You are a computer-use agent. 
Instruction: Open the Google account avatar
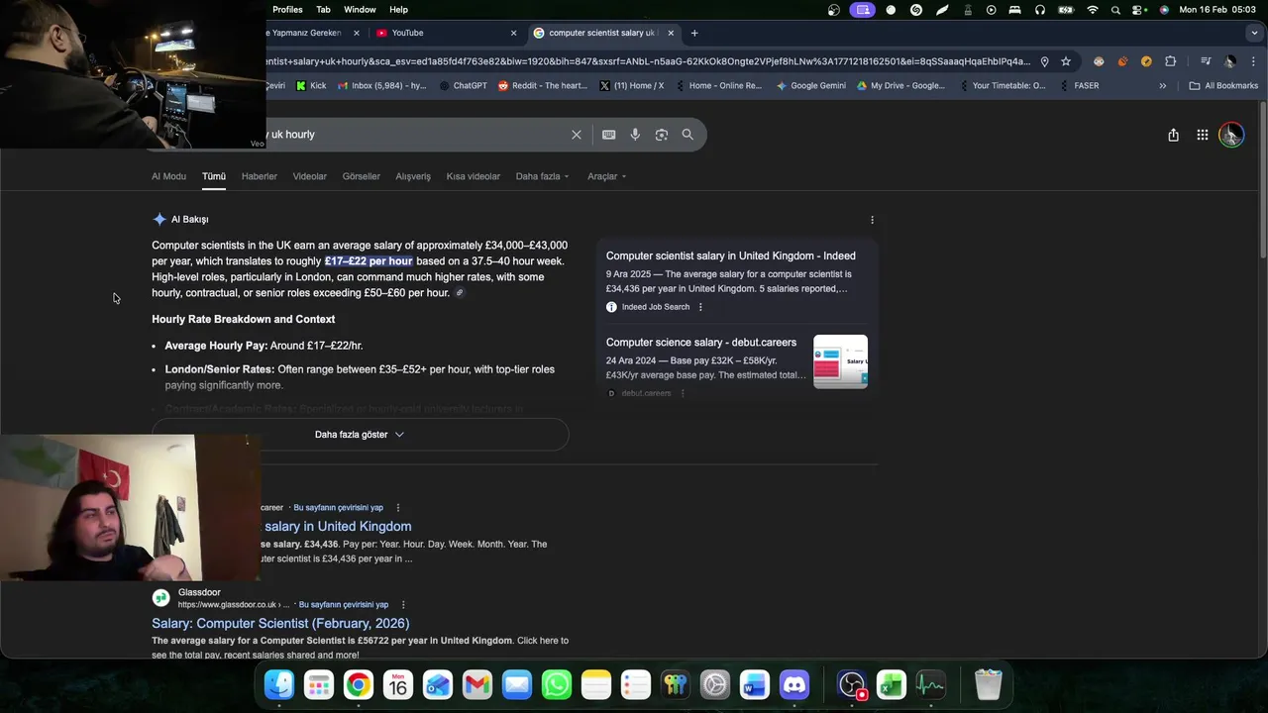coord(1231,135)
